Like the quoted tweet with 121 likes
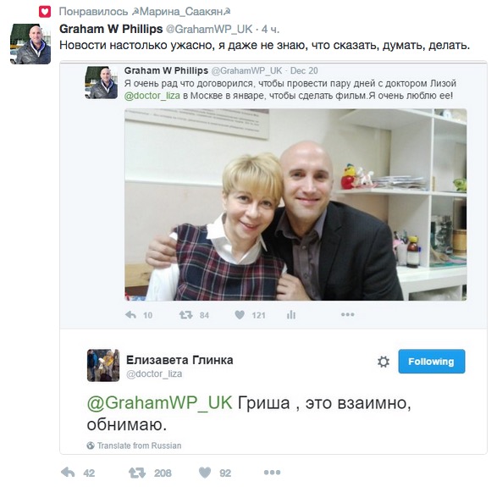 click(x=240, y=314)
